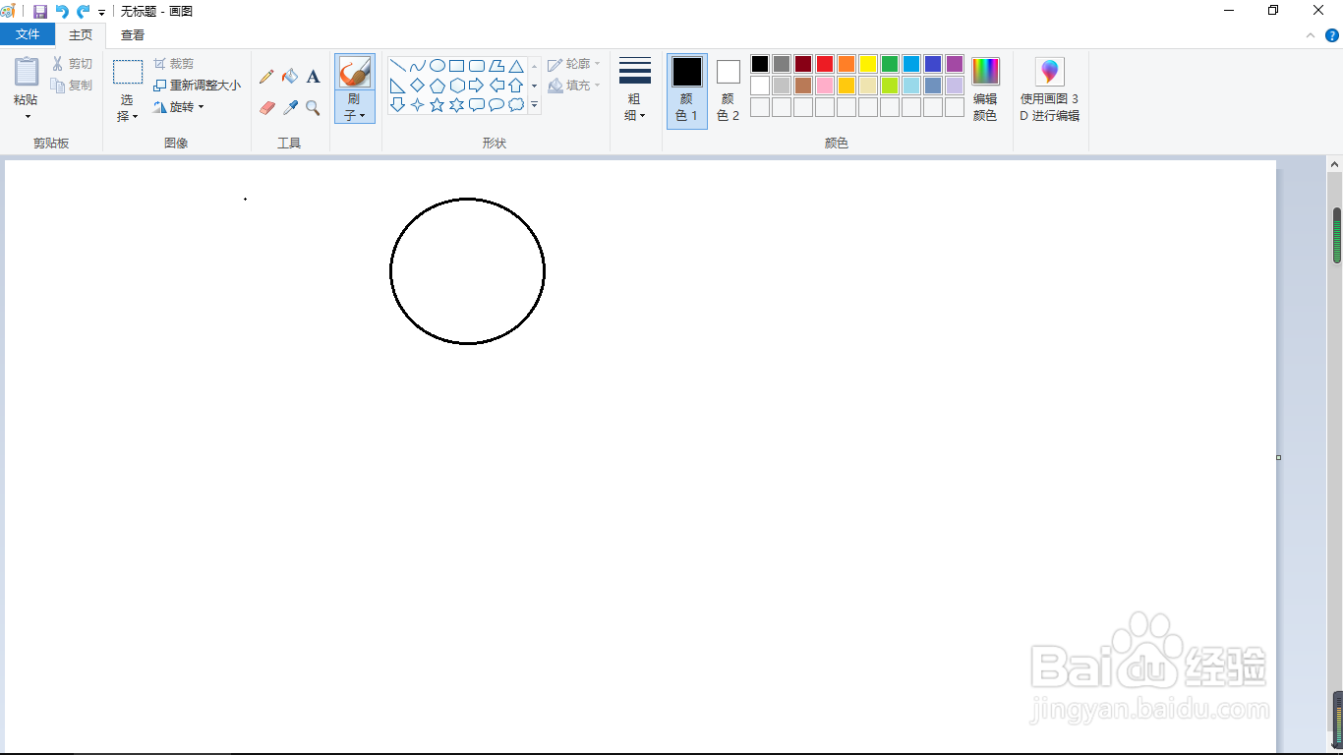Set 颜色 1 as active color
The image size is (1343, 755).
[687, 90]
